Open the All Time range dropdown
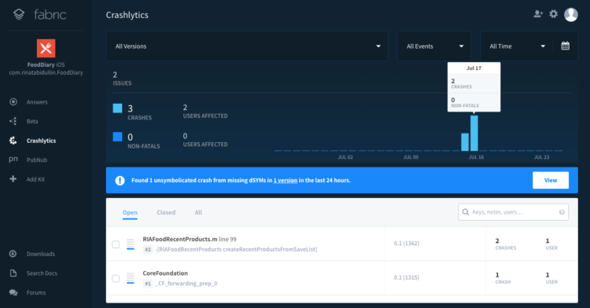Viewport: 590px width, 308px height. [x=516, y=46]
